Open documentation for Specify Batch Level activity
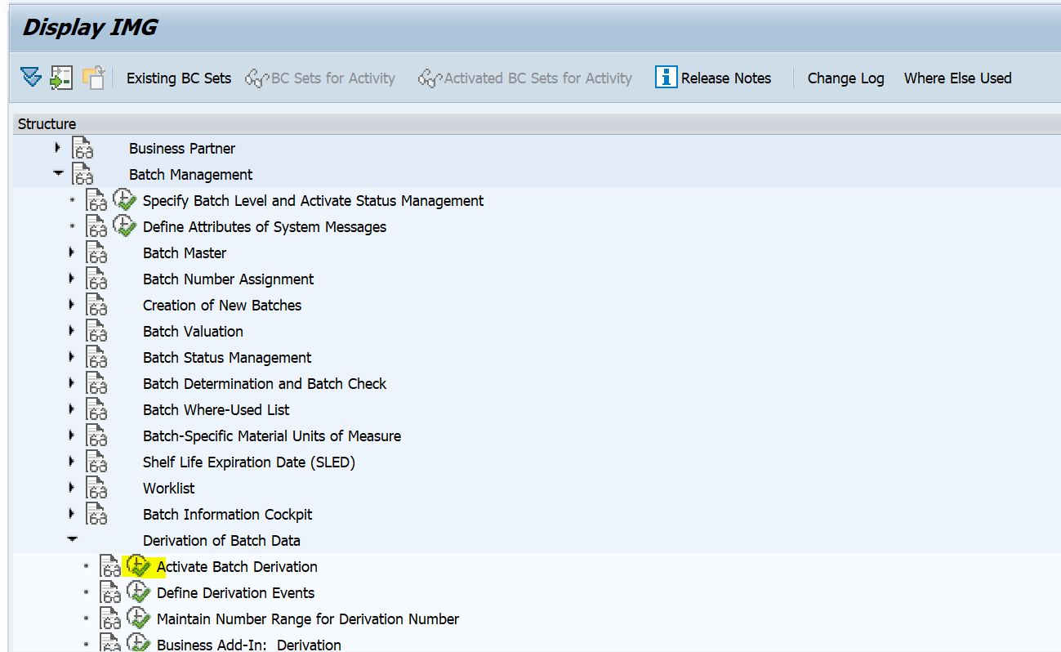This screenshot has height=652, width=1061. click(x=96, y=200)
